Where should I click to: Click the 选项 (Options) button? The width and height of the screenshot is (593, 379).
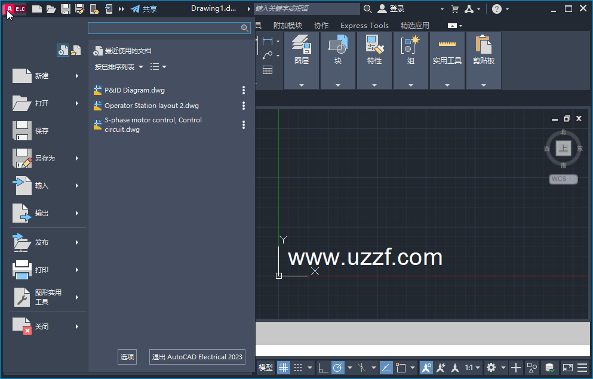127,356
